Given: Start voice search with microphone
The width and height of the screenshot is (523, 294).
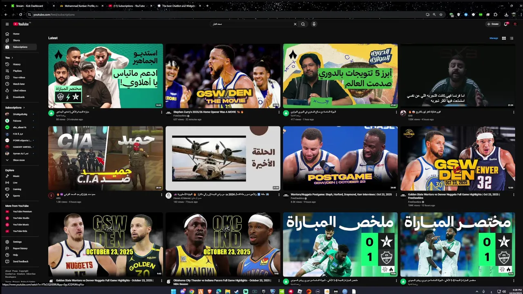Looking at the screenshot, I should pyautogui.click(x=314, y=24).
